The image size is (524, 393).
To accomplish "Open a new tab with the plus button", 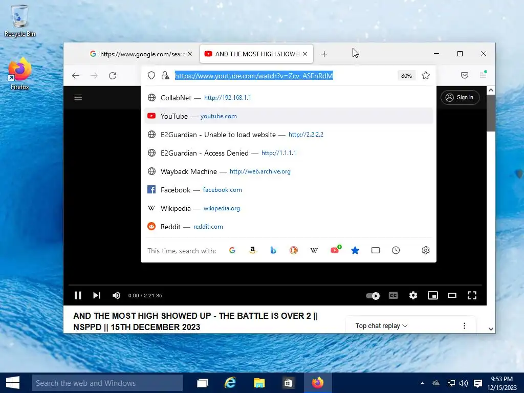I will 324,54.
